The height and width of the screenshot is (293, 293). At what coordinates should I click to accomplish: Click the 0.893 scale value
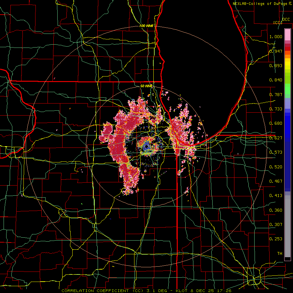pyautogui.click(x=276, y=65)
